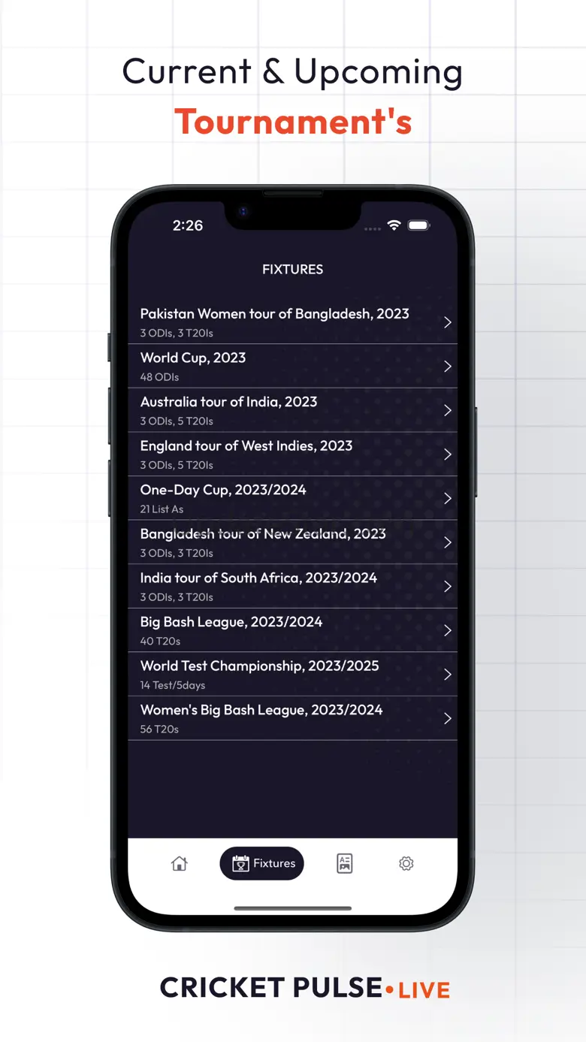The height and width of the screenshot is (1042, 586).
Task: Expand England tour of West Indies chevron
Action: [447, 455]
